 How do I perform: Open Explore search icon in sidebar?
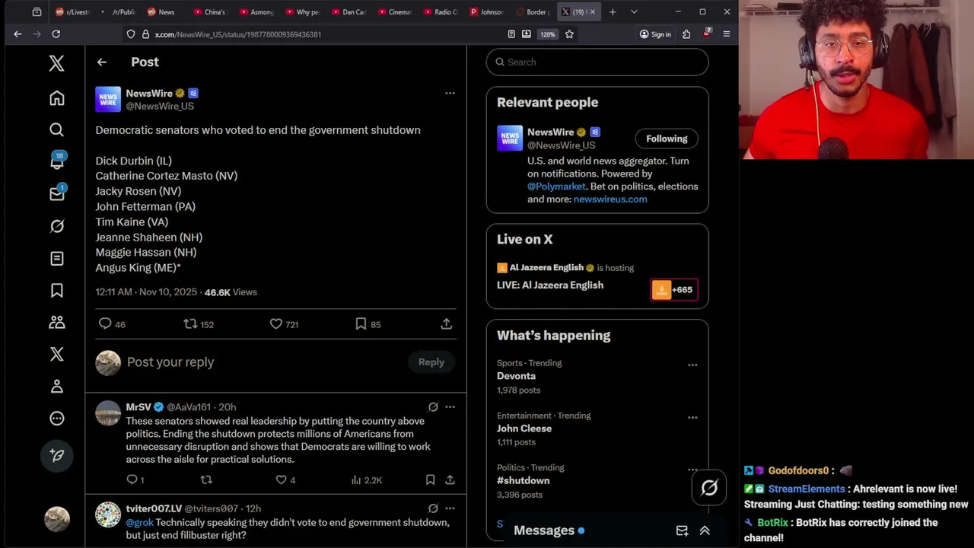[x=56, y=130]
